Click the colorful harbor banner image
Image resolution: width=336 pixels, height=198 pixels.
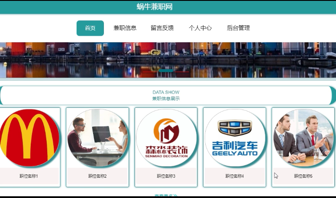point(168,60)
